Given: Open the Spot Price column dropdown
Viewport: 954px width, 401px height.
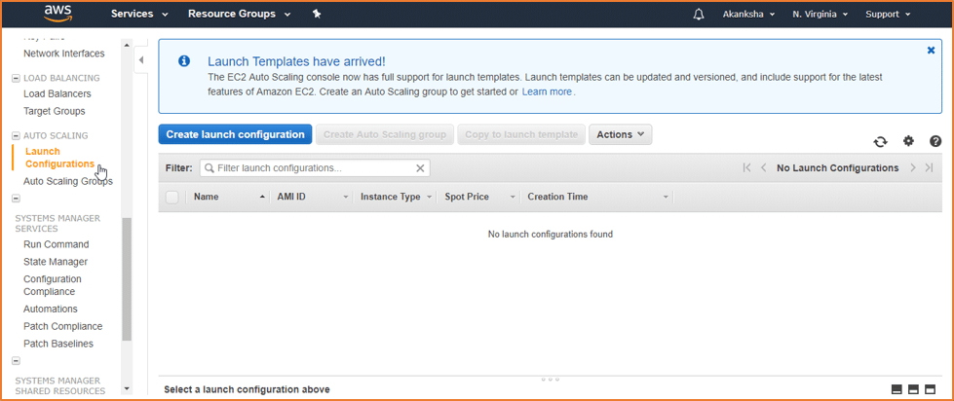Looking at the screenshot, I should pos(513,198).
